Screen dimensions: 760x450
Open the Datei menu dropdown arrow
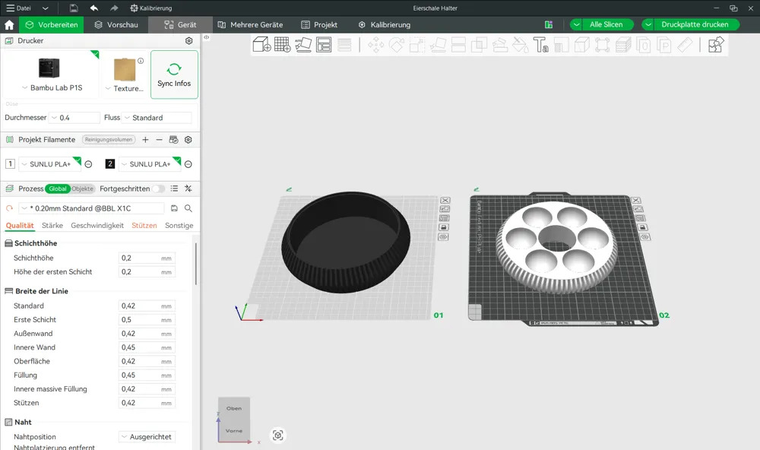(45, 8)
